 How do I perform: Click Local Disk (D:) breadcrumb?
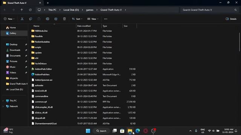point(71,10)
